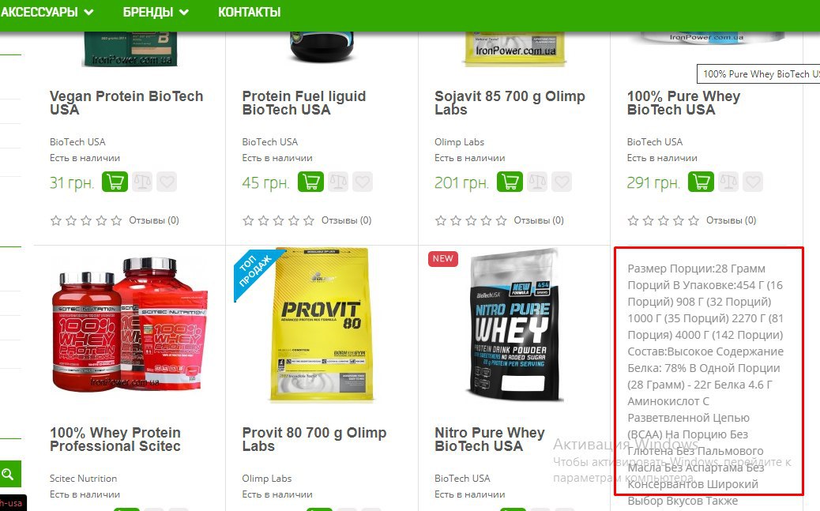Add Sojavit 85 Olimp Labs to cart
The height and width of the screenshot is (511, 820).
point(510,182)
